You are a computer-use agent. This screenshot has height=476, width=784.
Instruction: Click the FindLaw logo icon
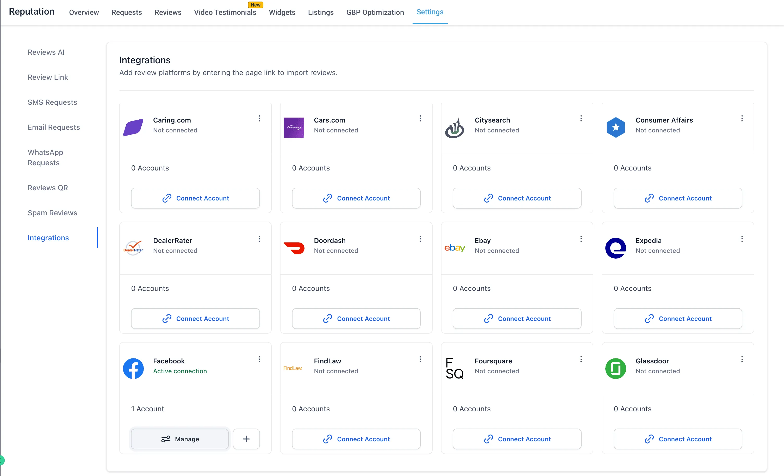coord(293,368)
